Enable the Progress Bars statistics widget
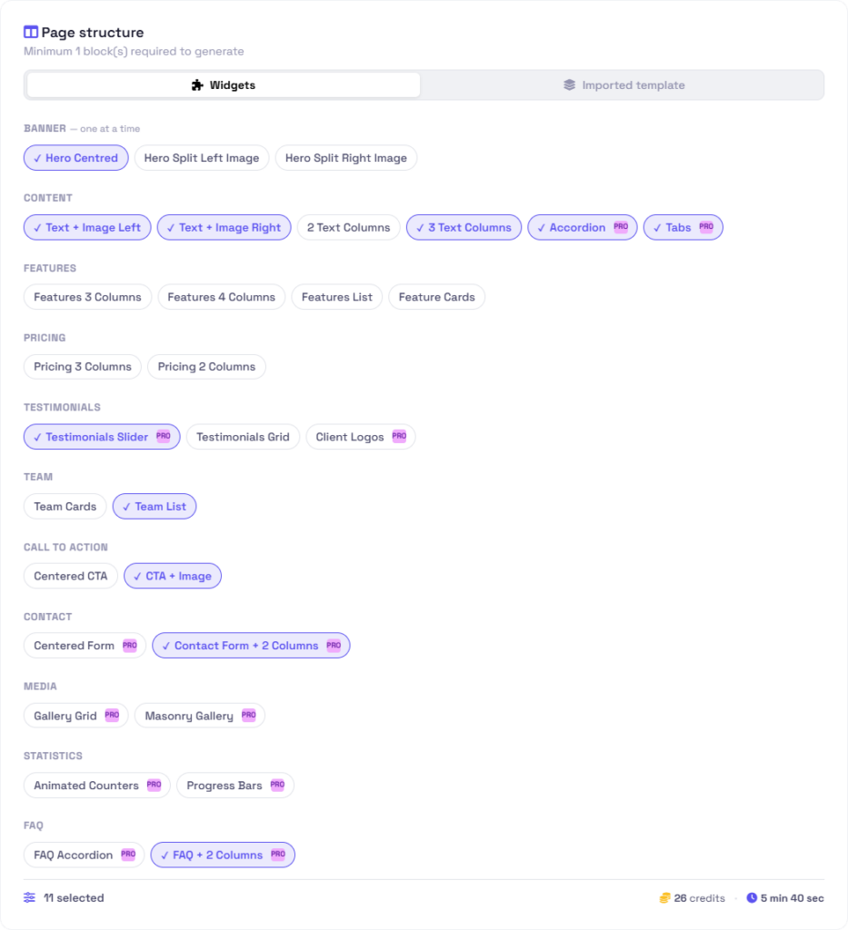 (235, 786)
